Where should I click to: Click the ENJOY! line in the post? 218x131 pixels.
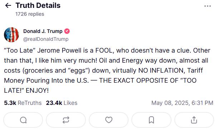coord(26,91)
